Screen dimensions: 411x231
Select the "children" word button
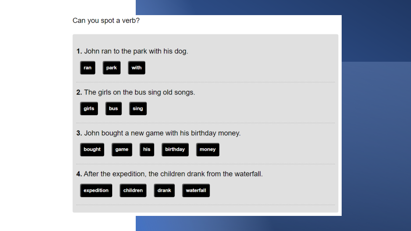pos(133,190)
